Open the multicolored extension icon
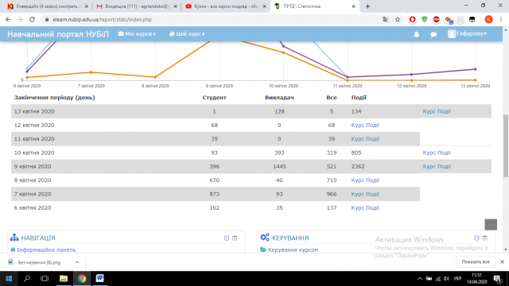Viewport: 509px width, 286px height. coord(449,20)
